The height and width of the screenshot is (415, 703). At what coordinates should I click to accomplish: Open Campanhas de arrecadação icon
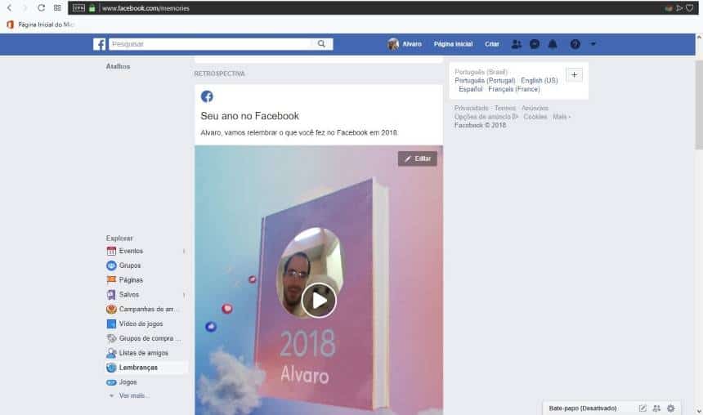(x=111, y=309)
